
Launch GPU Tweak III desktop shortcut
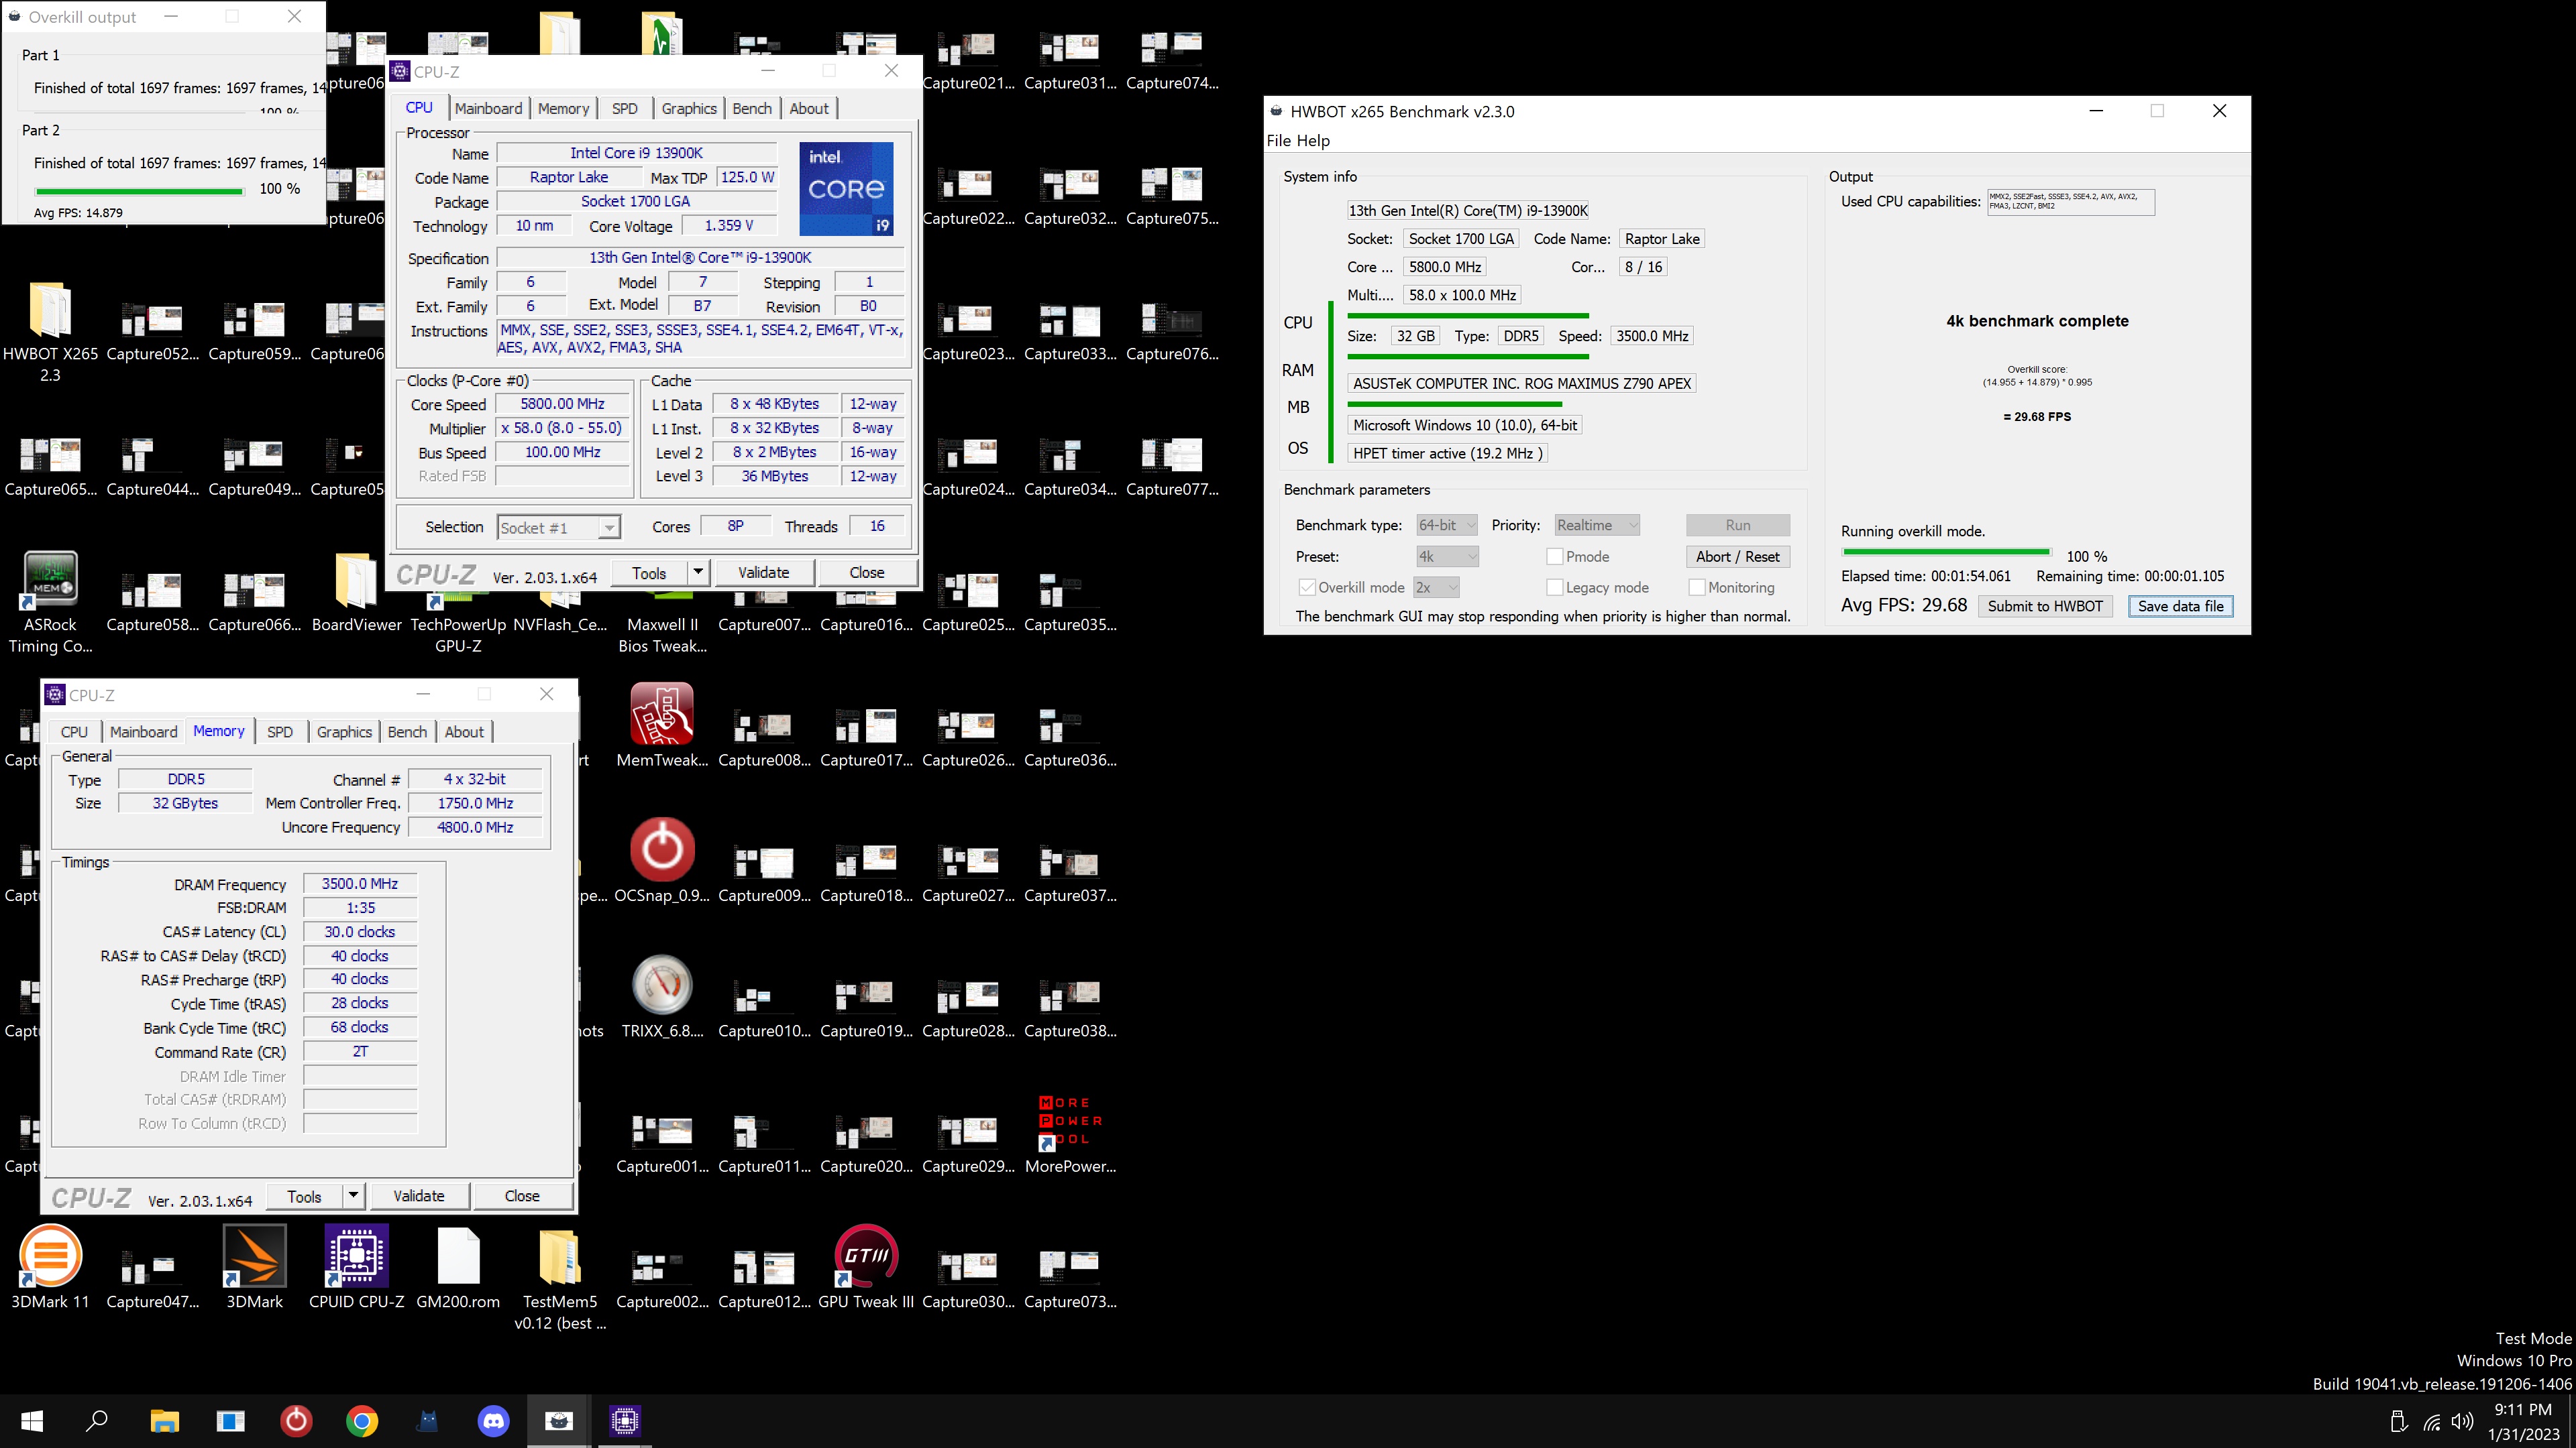click(x=866, y=1267)
